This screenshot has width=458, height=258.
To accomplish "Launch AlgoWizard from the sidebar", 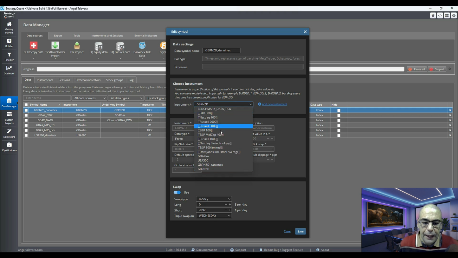I will pyautogui.click(x=9, y=133).
